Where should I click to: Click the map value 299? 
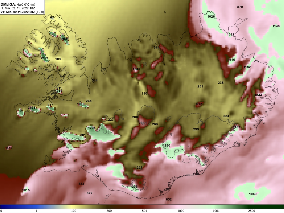196,129
